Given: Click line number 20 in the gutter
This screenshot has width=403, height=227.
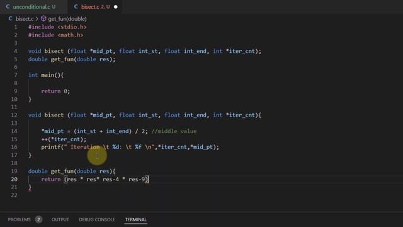Looking at the screenshot, I should pos(14,179).
